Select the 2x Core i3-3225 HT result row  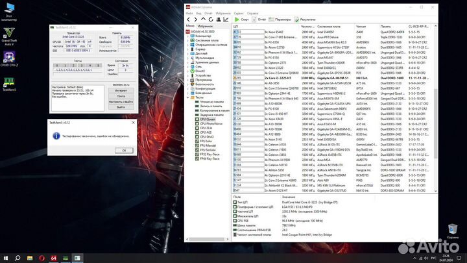(333, 78)
